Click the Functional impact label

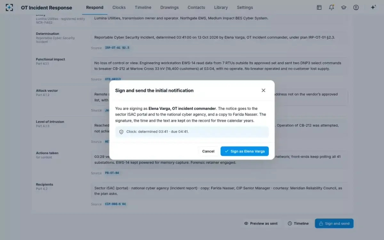point(51,59)
